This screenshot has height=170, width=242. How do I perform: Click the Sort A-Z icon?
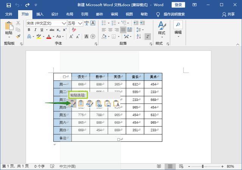[x=139, y=36]
